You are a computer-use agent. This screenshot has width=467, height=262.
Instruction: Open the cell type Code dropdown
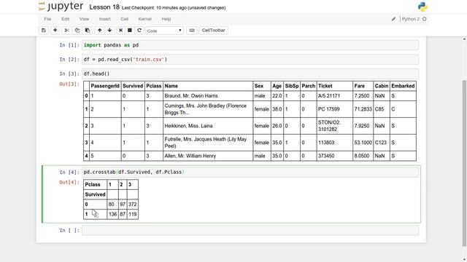pos(164,31)
